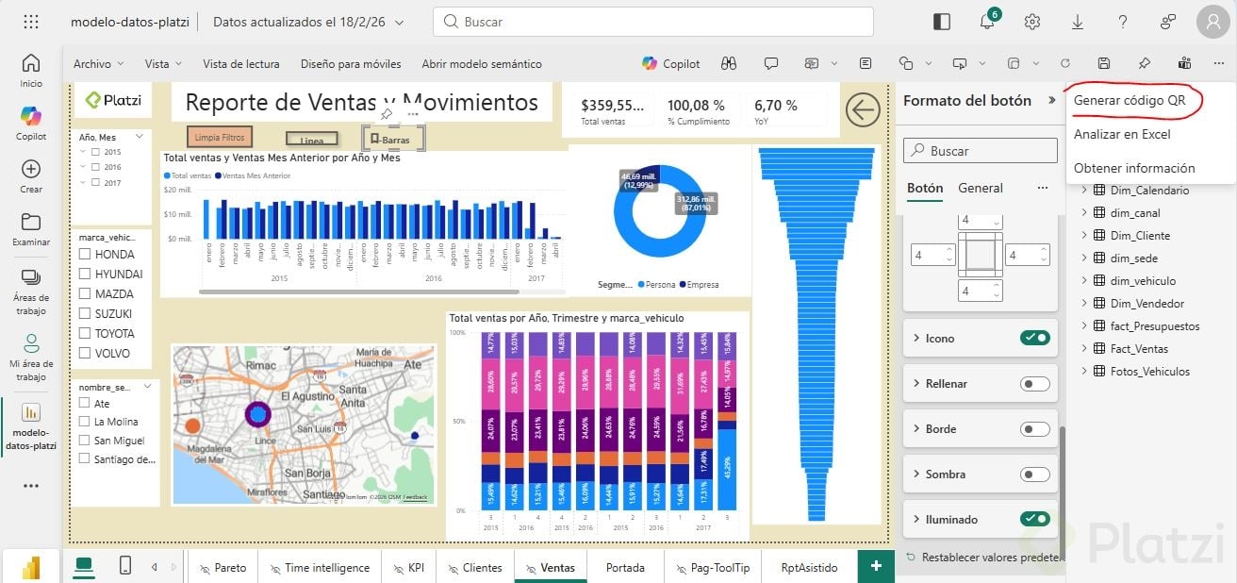Open the General format tab

pyautogui.click(x=981, y=188)
